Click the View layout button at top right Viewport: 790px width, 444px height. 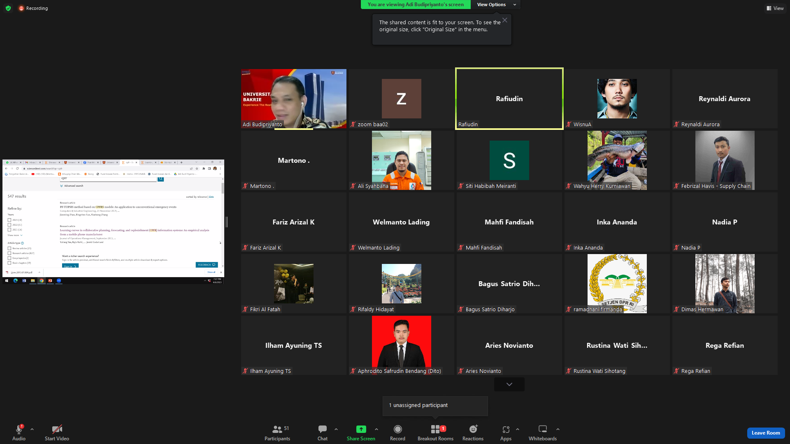pyautogui.click(x=775, y=8)
